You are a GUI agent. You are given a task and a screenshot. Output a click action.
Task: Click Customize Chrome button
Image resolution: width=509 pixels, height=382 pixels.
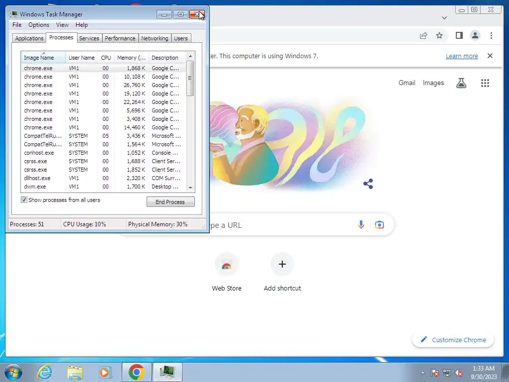click(453, 340)
